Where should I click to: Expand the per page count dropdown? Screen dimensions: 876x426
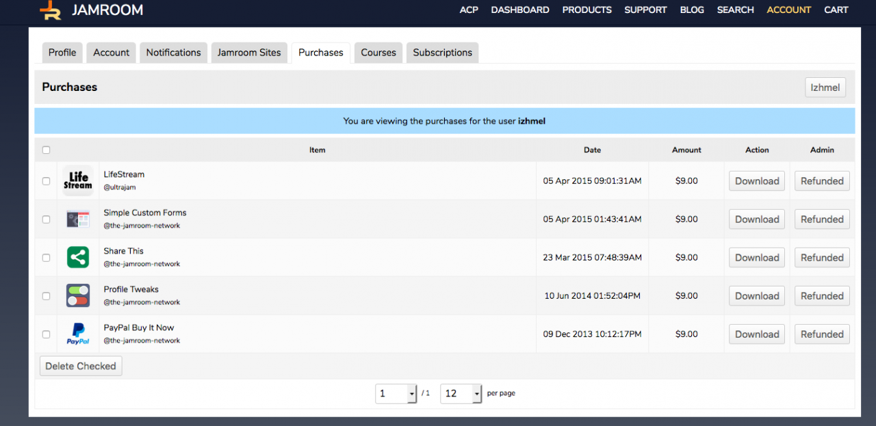point(461,394)
